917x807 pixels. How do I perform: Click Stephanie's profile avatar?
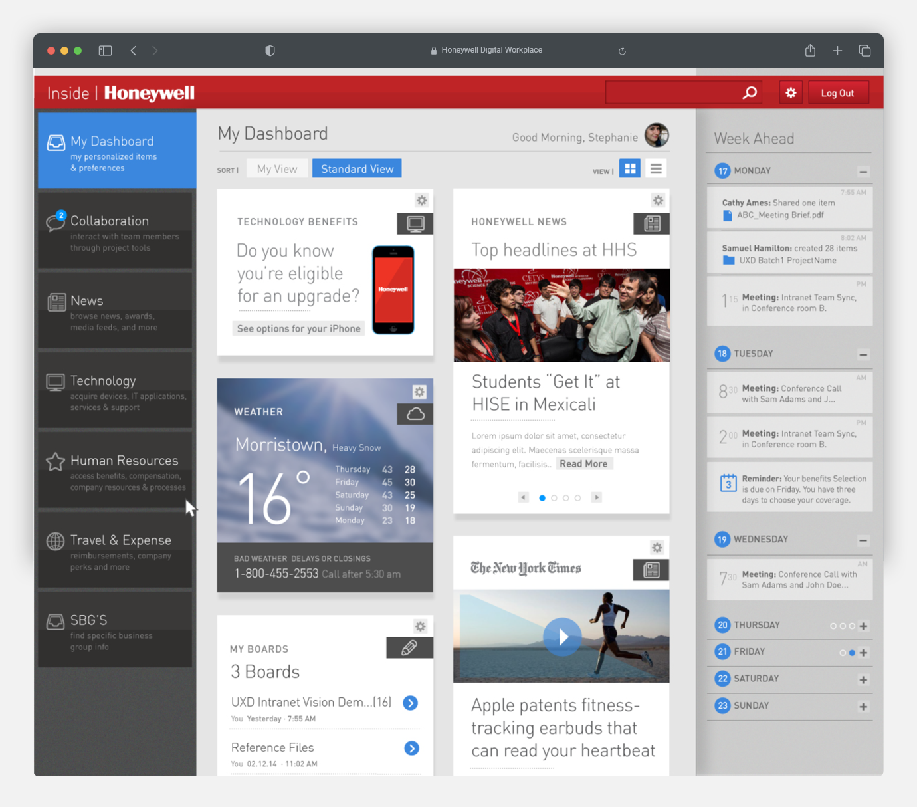[x=657, y=135]
